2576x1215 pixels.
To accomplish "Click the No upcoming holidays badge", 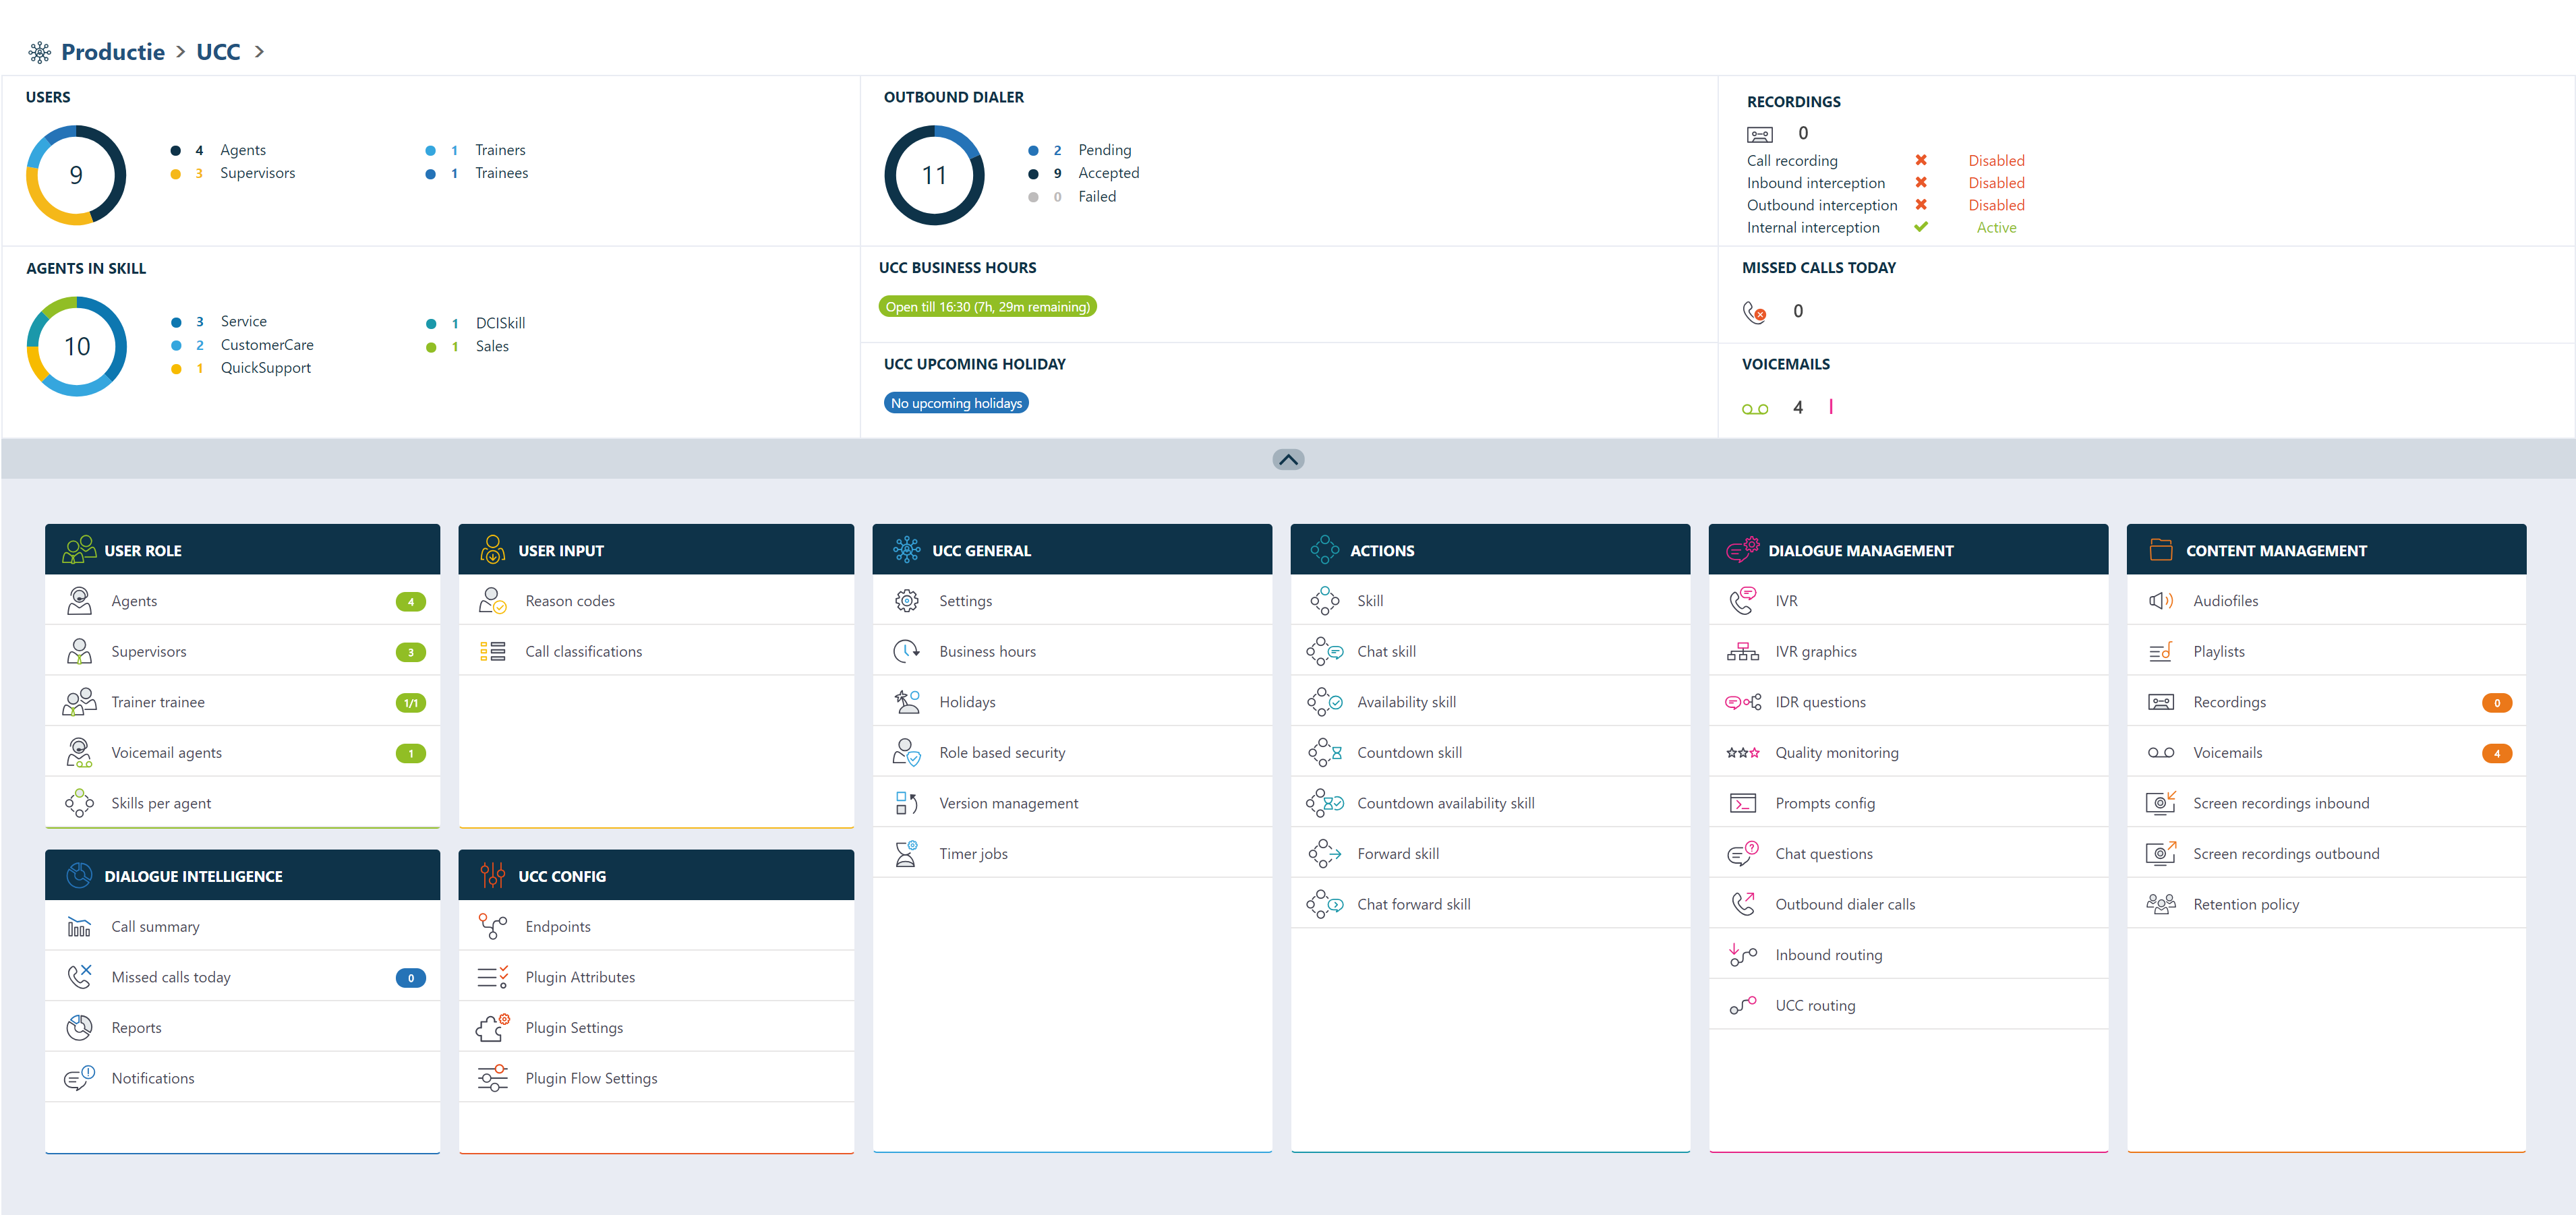I will pyautogui.click(x=956, y=403).
